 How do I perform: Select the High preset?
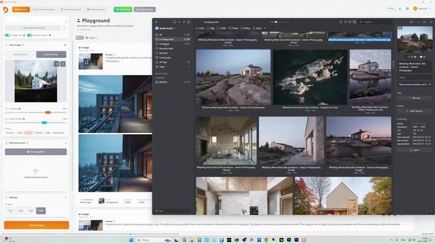click(48, 133)
